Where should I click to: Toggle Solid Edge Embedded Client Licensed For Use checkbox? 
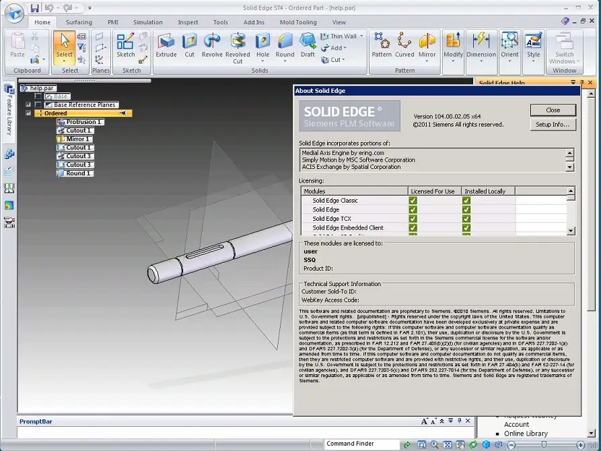(413, 228)
